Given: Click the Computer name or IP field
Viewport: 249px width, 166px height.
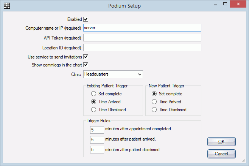Looking at the screenshot, I should pyautogui.click(x=142, y=28).
